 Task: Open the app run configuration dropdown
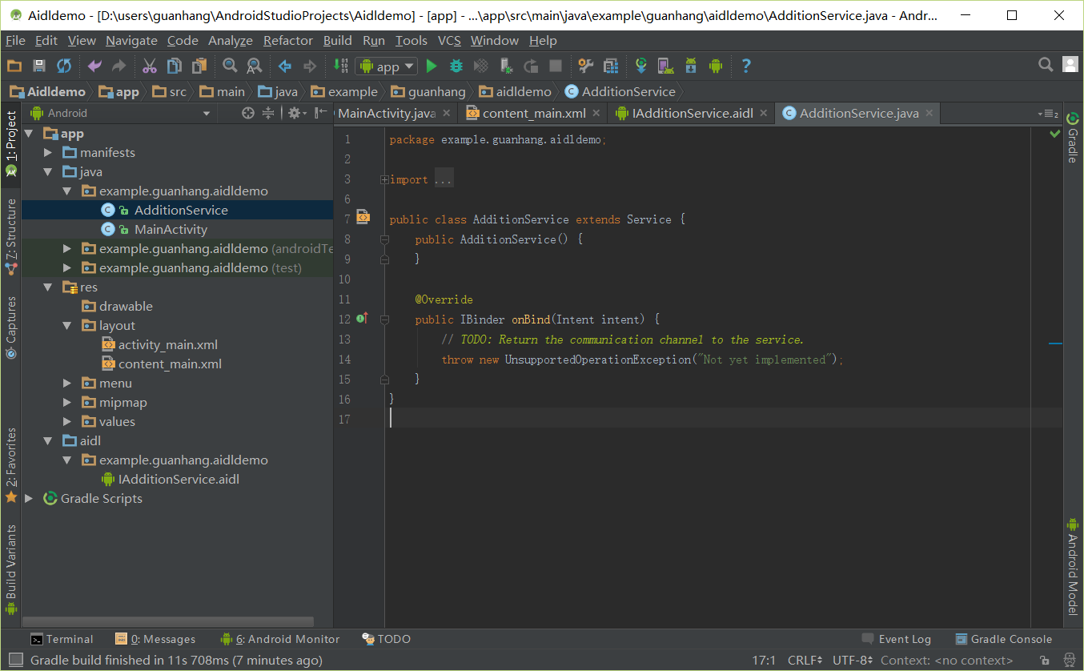pyautogui.click(x=387, y=66)
